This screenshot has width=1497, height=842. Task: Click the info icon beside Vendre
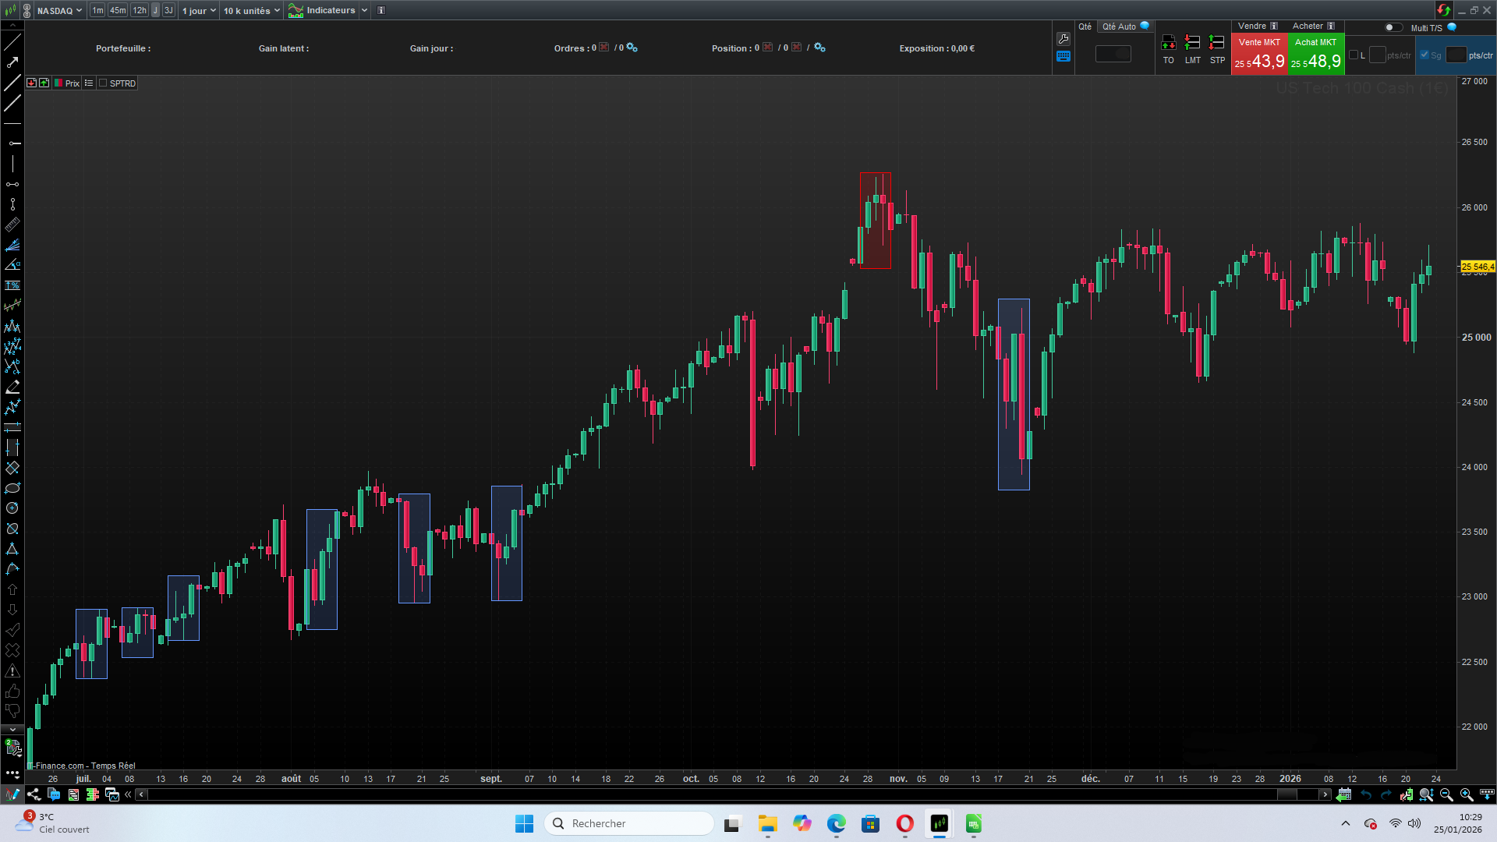[x=1274, y=27]
